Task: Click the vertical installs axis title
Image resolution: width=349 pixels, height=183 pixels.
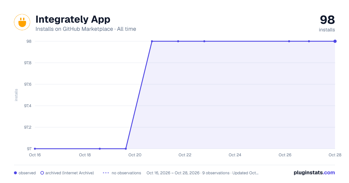Action: click(16, 95)
